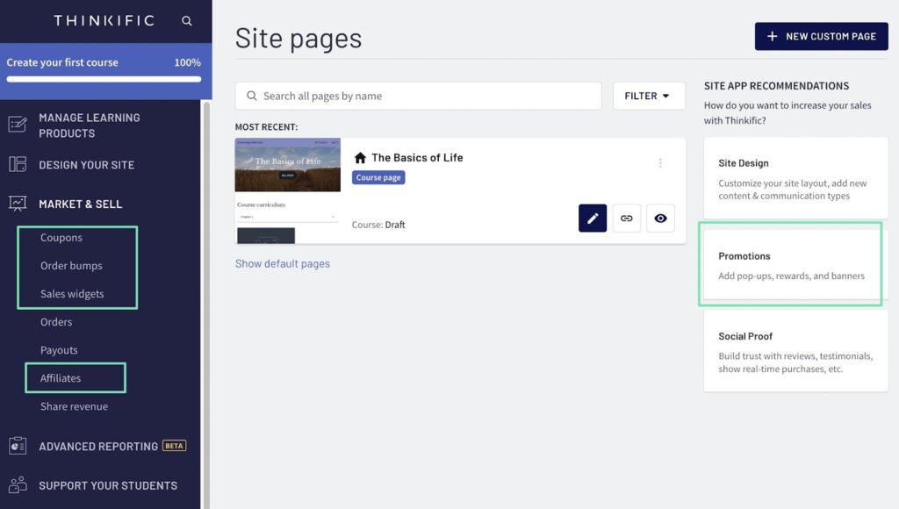Select Affiliates from sidebar menu
Image resolution: width=899 pixels, height=509 pixels.
pos(61,378)
